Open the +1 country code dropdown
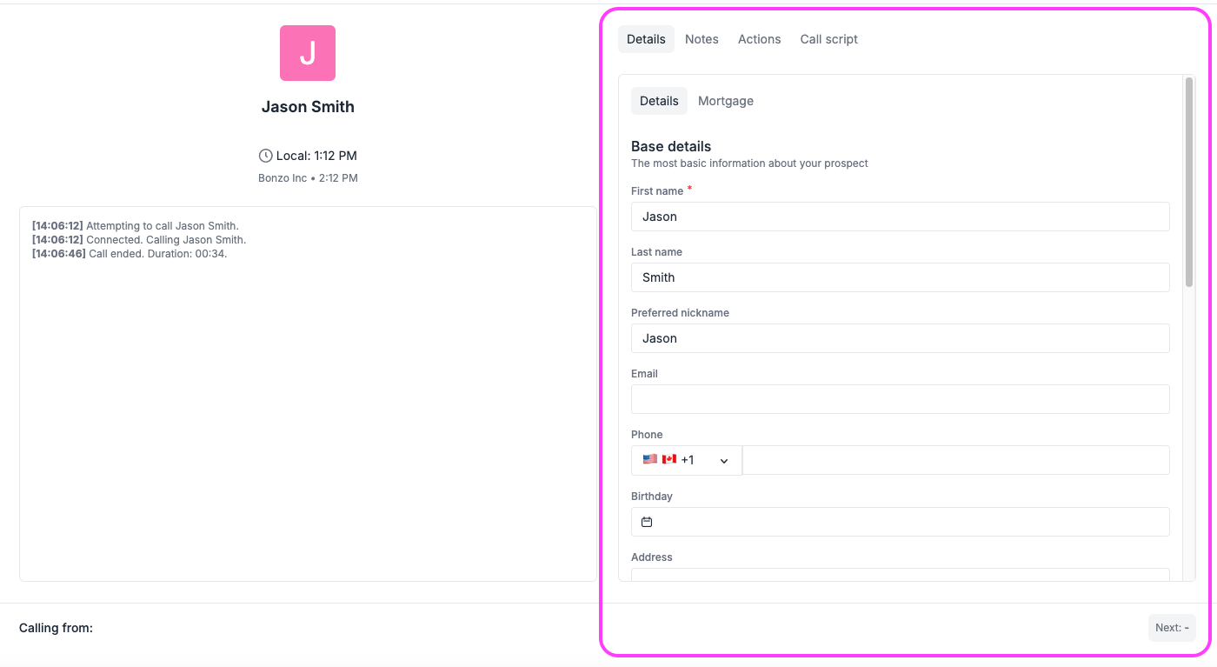Viewport: 1217px width, 667px height. pos(687,460)
